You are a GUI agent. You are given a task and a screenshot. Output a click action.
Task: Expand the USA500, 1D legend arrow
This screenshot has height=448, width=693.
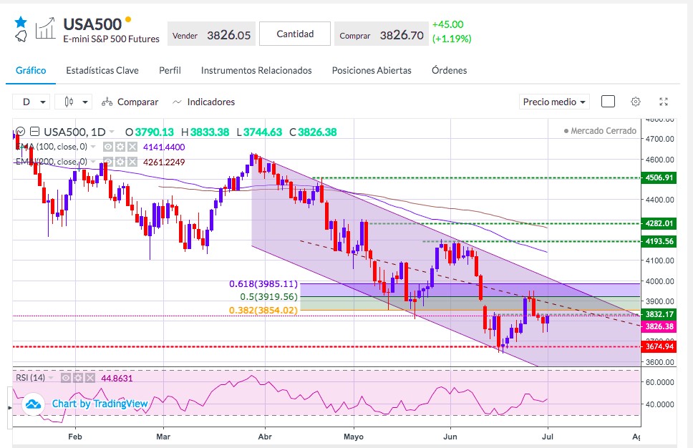coord(112,132)
